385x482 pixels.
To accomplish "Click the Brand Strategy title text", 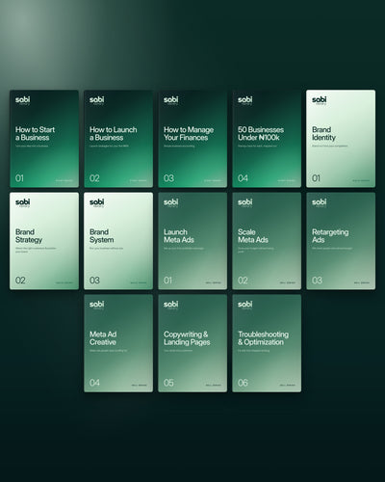I will pos(29,236).
